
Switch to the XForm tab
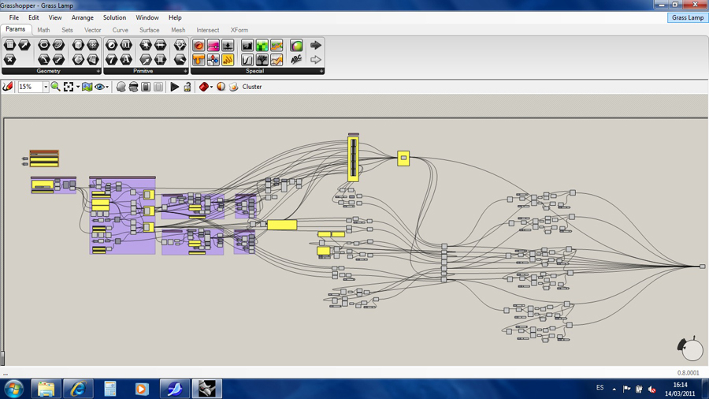tap(239, 30)
